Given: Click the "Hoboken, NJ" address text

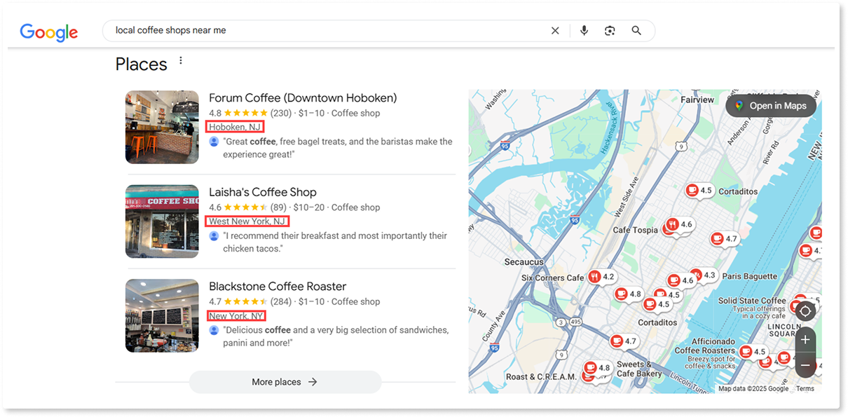Looking at the screenshot, I should (x=235, y=127).
